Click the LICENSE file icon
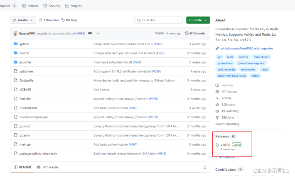 pyautogui.click(x=16, y=90)
